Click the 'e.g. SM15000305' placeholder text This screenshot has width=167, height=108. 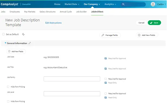click(x=51, y=57)
